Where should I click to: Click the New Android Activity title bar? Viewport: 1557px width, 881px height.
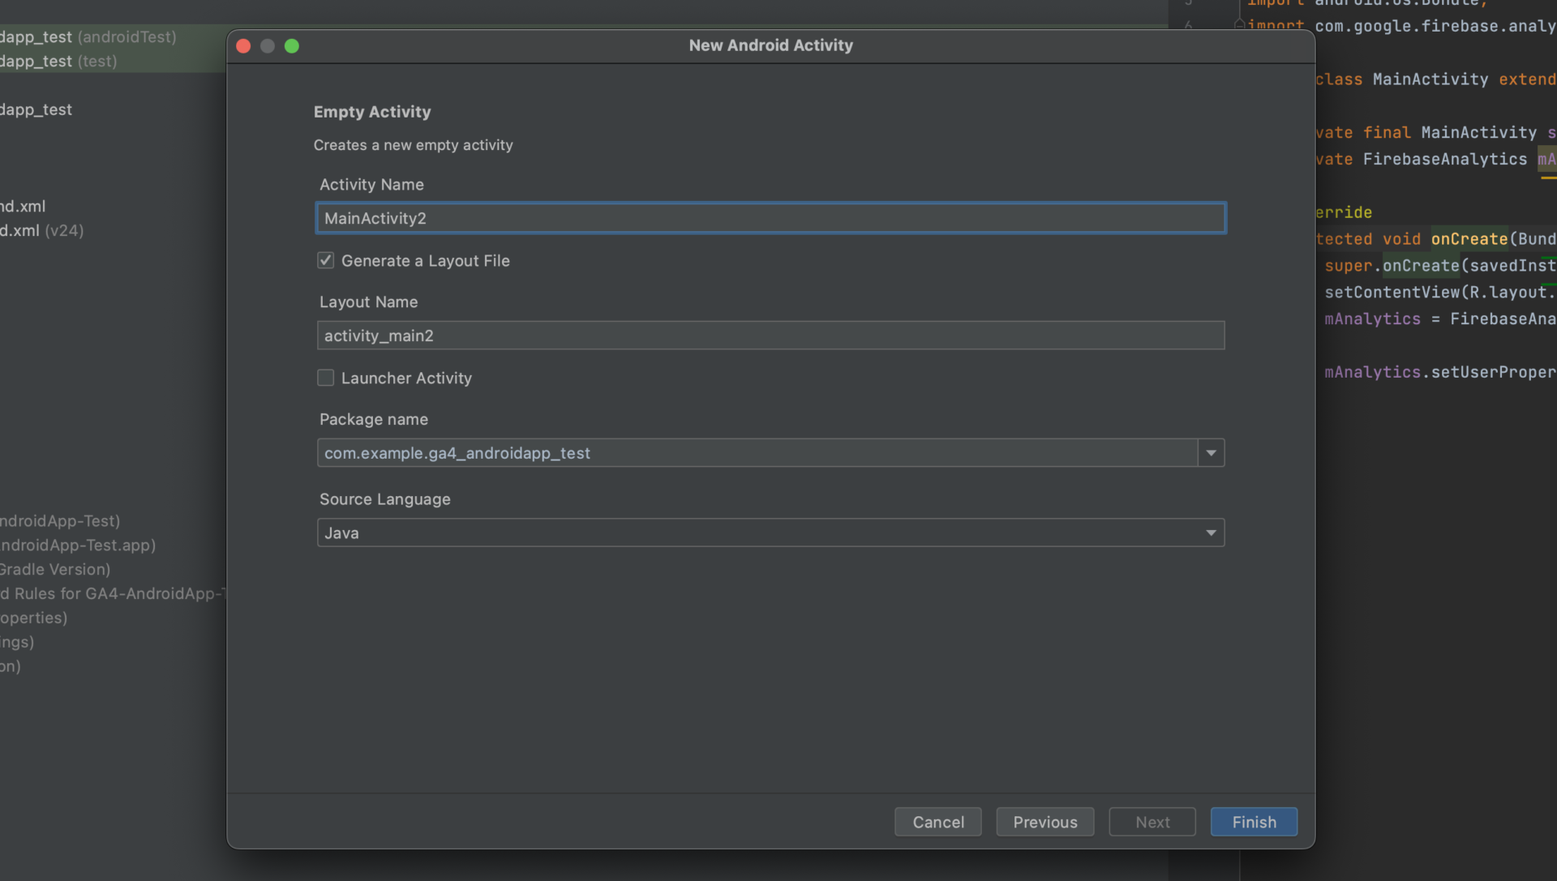770,46
